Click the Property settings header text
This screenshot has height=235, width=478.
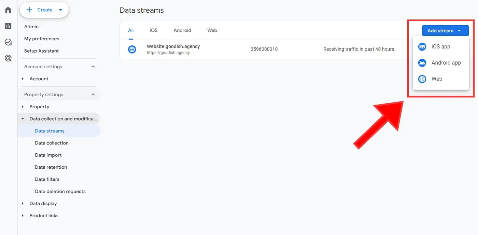tap(44, 95)
